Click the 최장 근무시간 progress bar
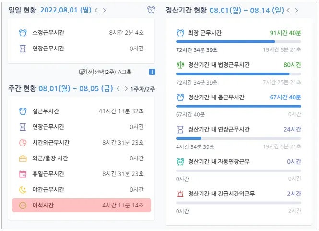Image resolution: width=319 pixels, height=231 pixels. [x=238, y=42]
